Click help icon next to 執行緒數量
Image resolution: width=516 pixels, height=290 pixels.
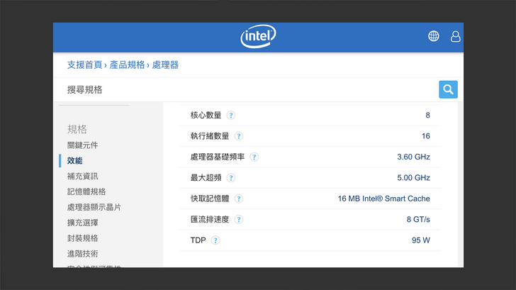pos(239,136)
